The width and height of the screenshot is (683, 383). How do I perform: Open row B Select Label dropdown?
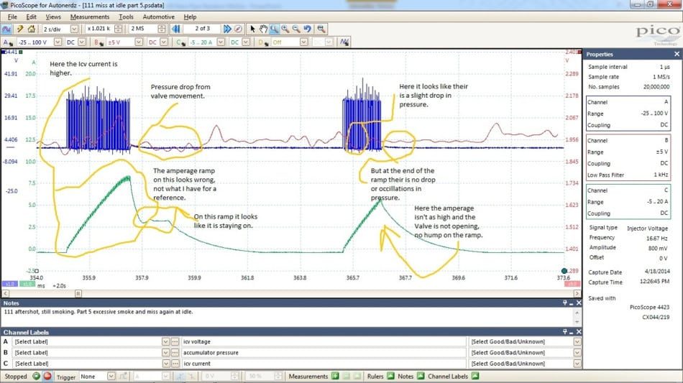[x=165, y=353]
